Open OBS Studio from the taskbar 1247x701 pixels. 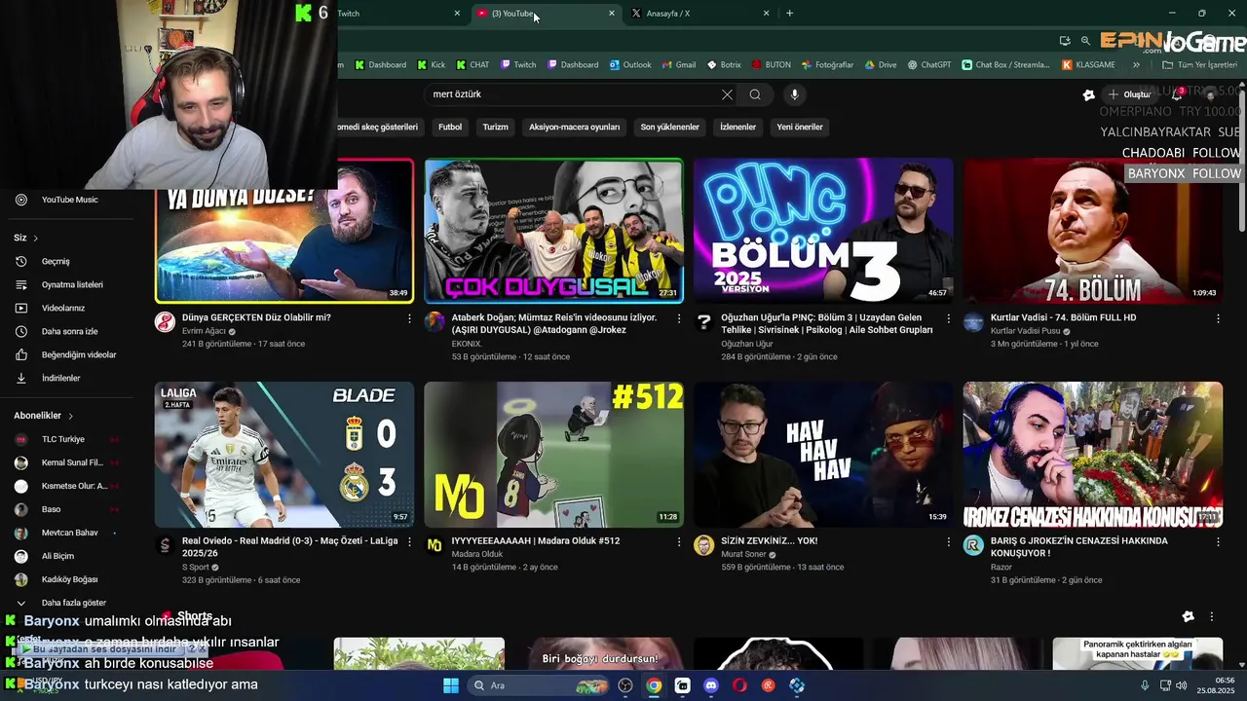625,685
